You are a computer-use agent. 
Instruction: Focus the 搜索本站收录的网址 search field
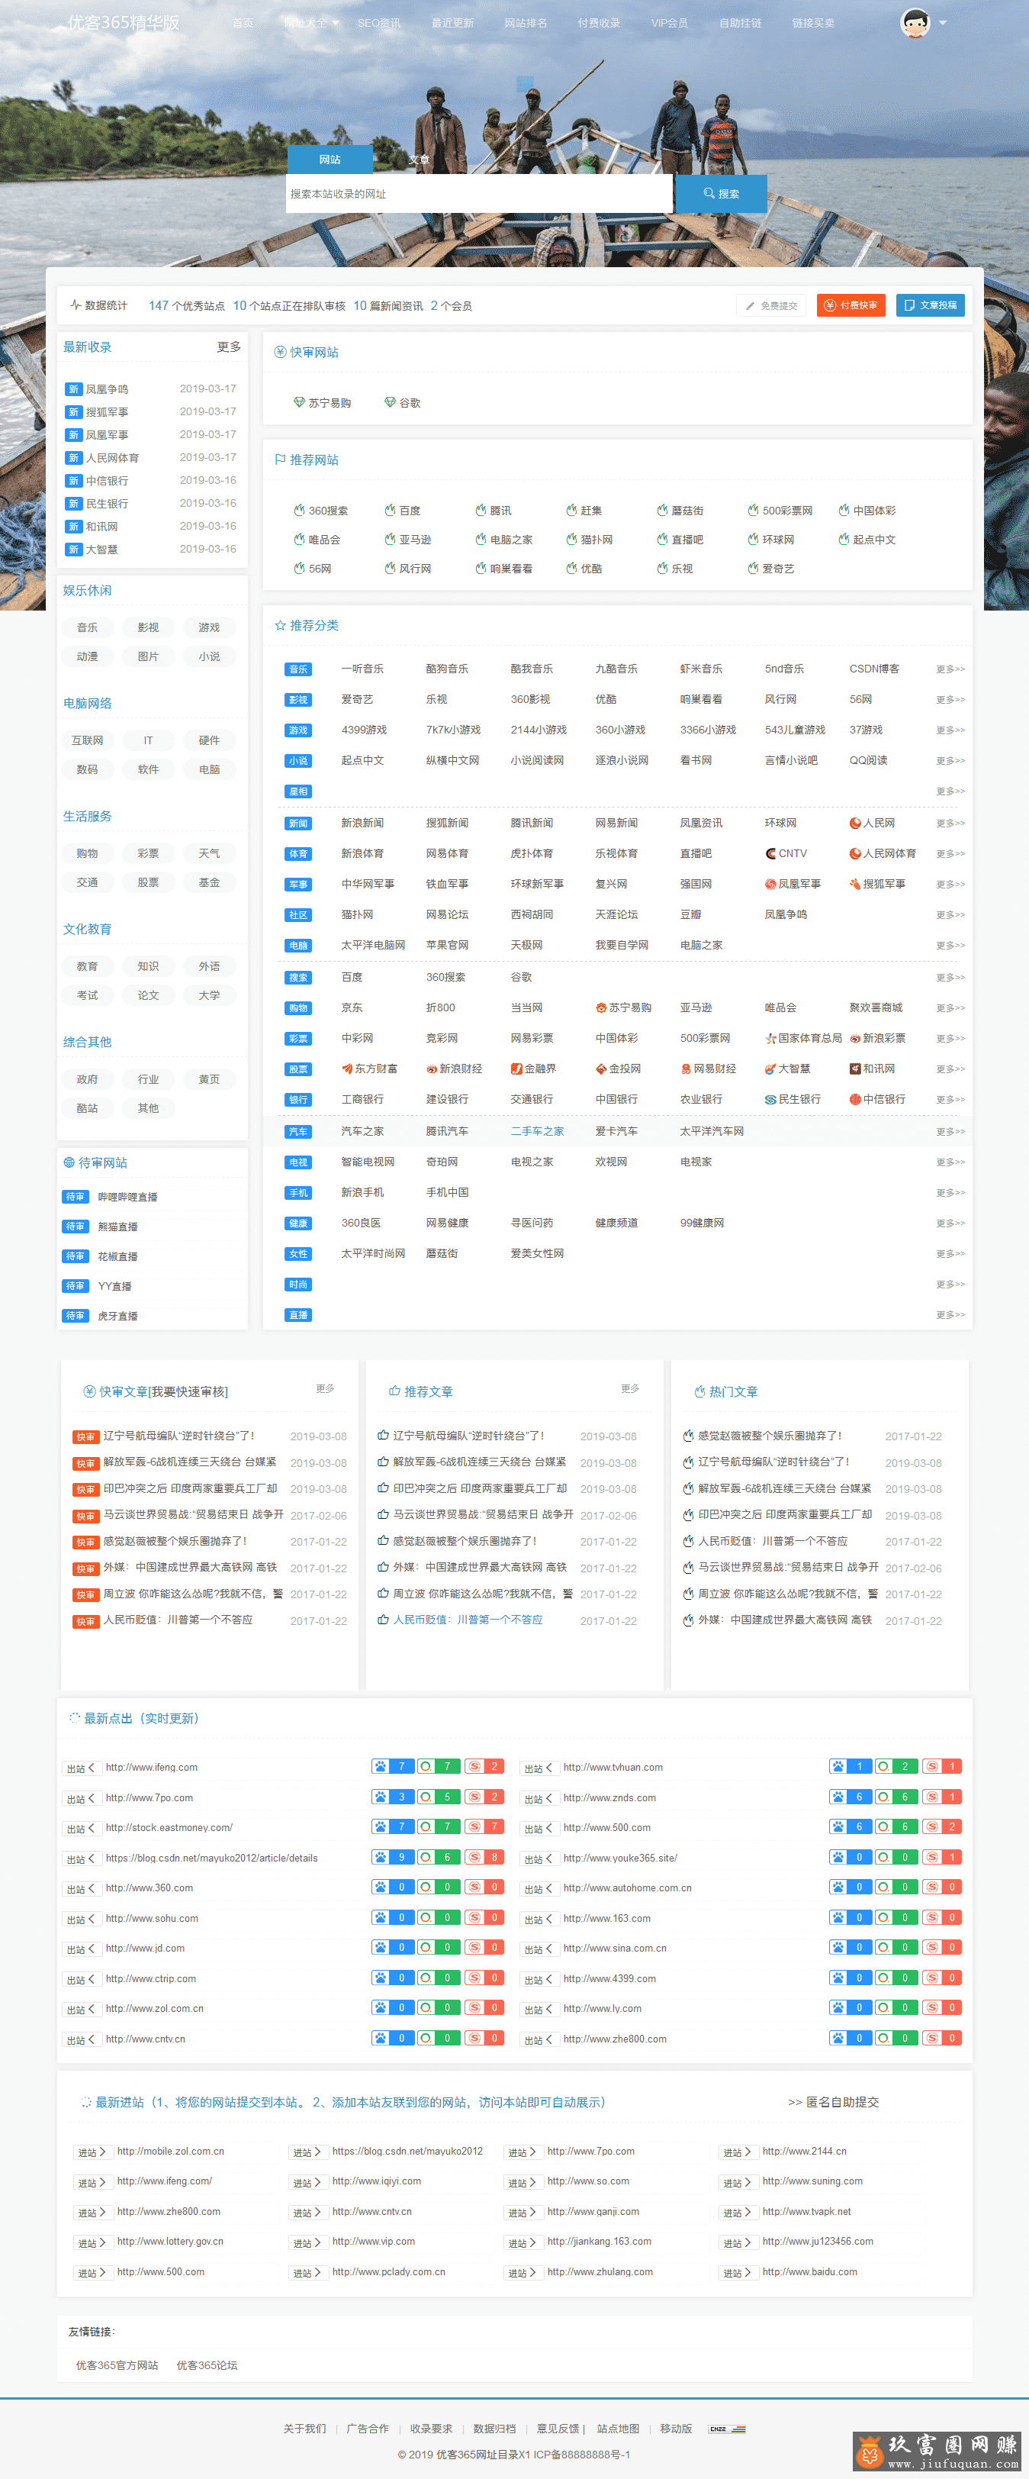tap(479, 193)
